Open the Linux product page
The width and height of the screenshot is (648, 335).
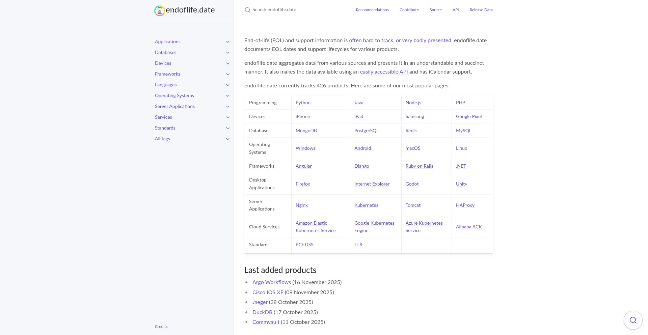point(461,148)
